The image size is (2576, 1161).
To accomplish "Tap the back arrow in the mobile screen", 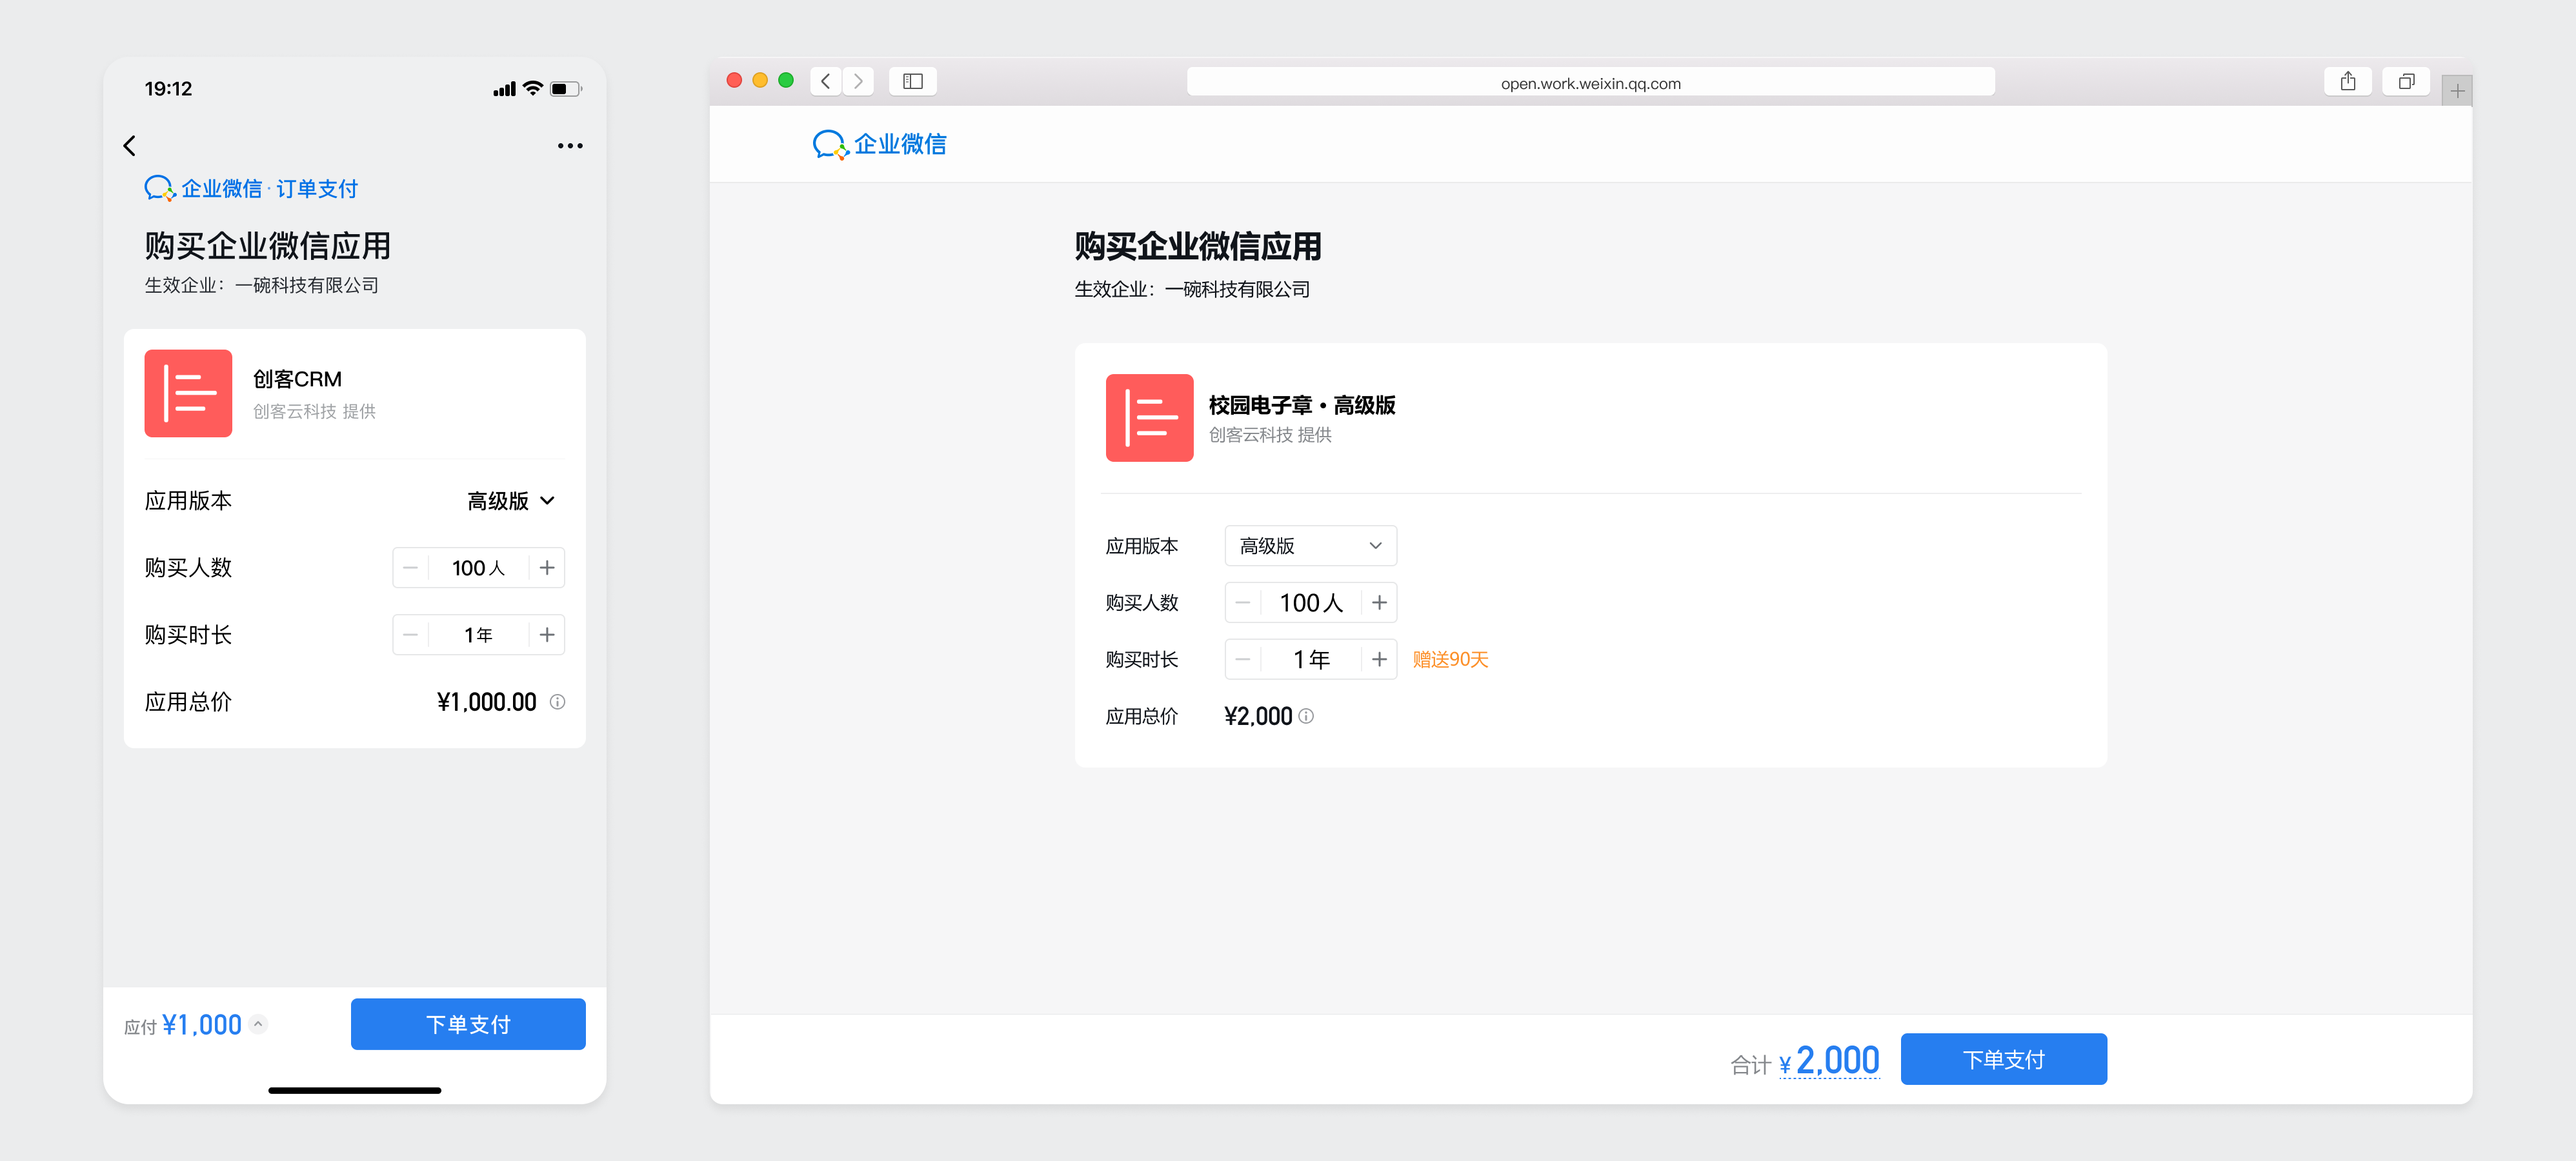I will 130,146.
